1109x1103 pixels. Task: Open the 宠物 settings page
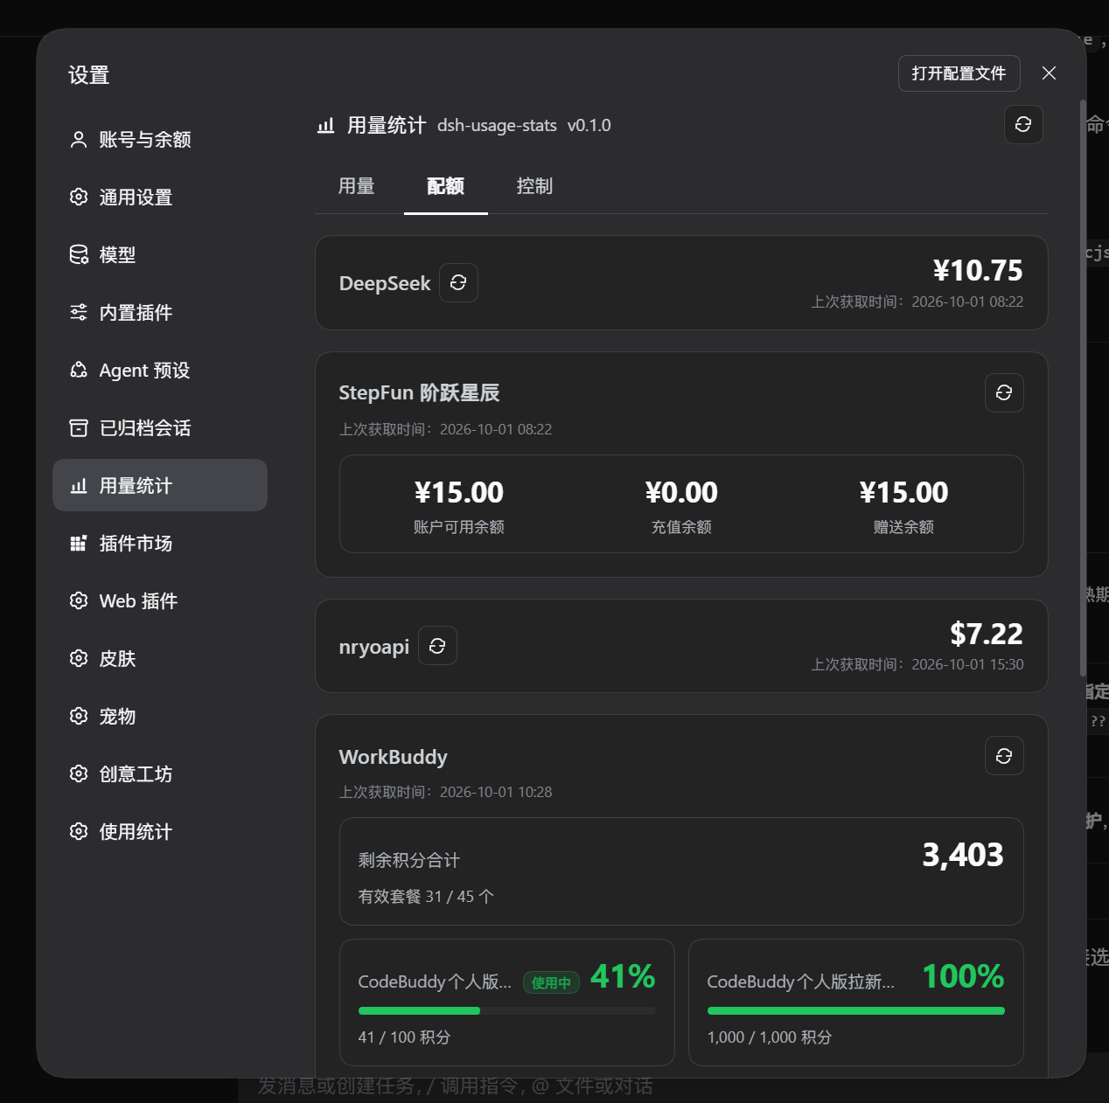(160, 716)
